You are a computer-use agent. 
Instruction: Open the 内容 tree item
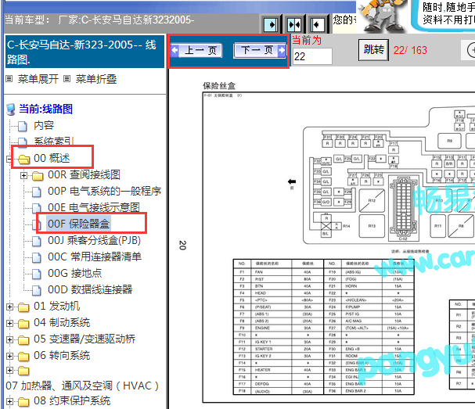pos(44,125)
